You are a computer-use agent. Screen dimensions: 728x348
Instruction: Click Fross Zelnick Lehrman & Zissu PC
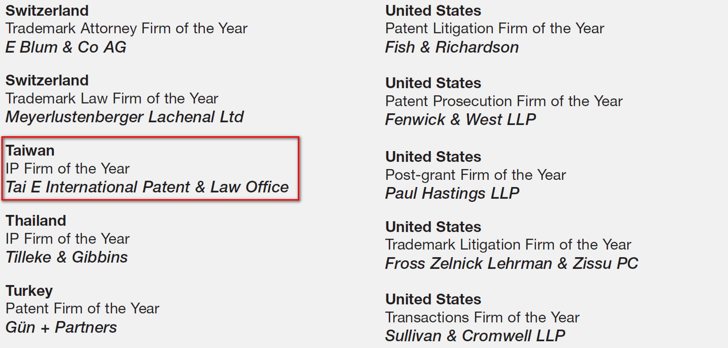512,263
